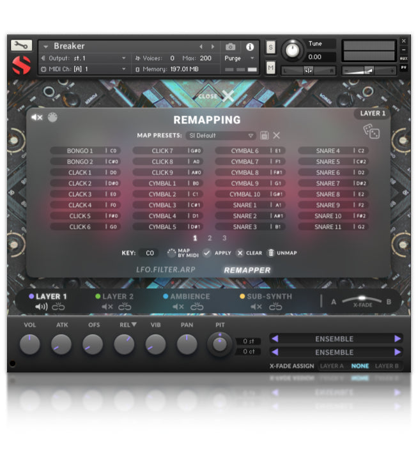
Task: Roll the dice randomize icon
Action: [x=371, y=131]
